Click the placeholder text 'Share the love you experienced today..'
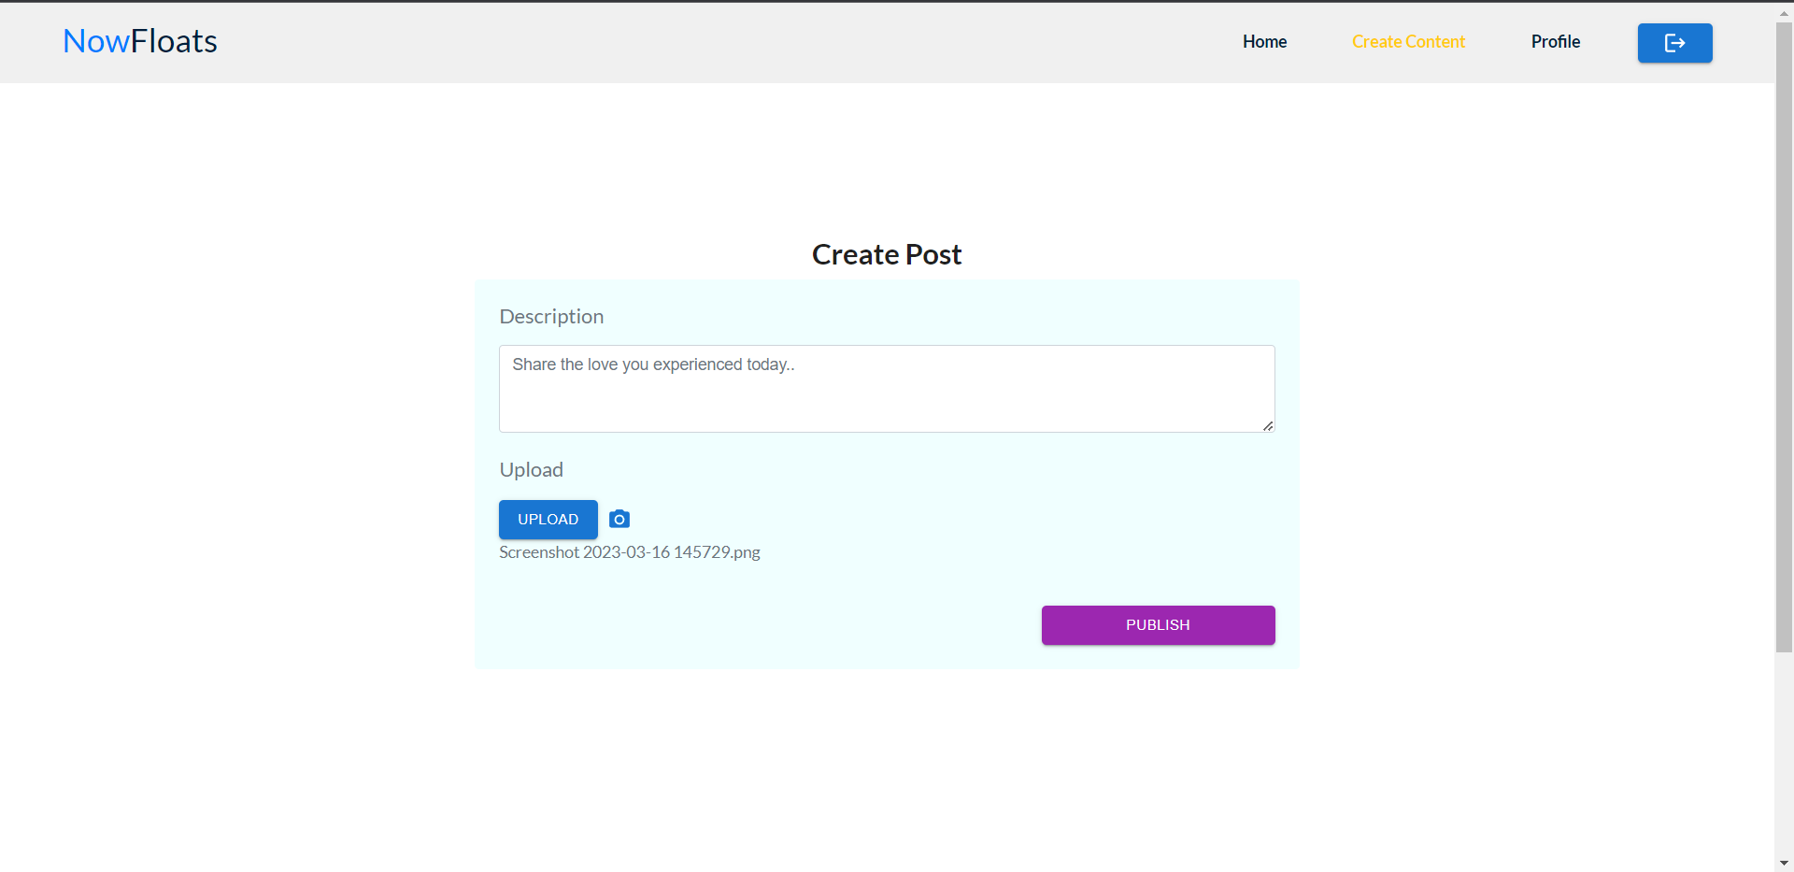The image size is (1794, 872). pos(653,365)
